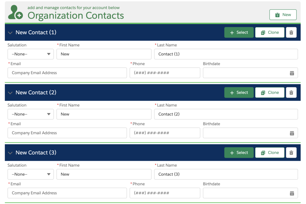306x204 pixels.
Task: Open calendar picker for Contact (1) Birthdate
Action: click(292, 73)
